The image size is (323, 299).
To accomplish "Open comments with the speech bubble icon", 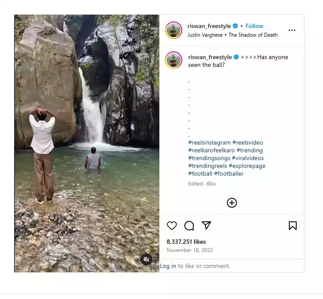I will coord(189,226).
